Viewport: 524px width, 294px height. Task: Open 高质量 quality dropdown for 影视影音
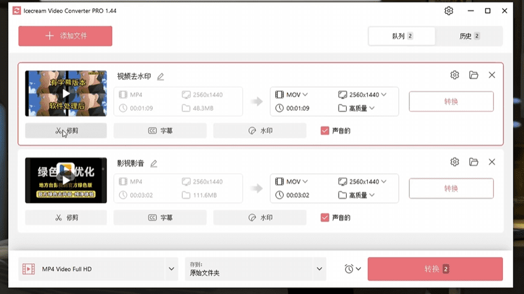click(x=357, y=195)
